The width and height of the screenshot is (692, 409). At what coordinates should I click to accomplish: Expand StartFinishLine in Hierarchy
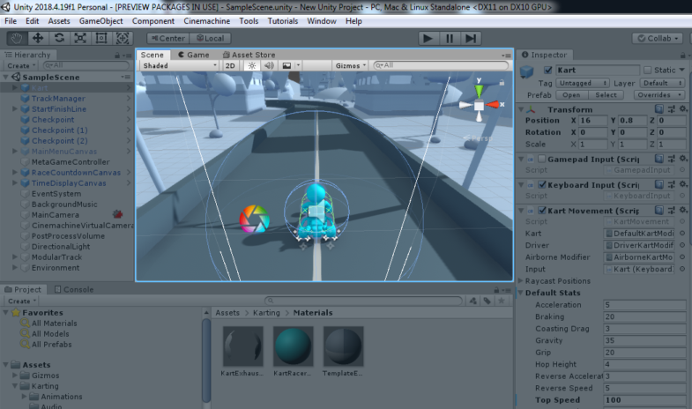point(15,108)
